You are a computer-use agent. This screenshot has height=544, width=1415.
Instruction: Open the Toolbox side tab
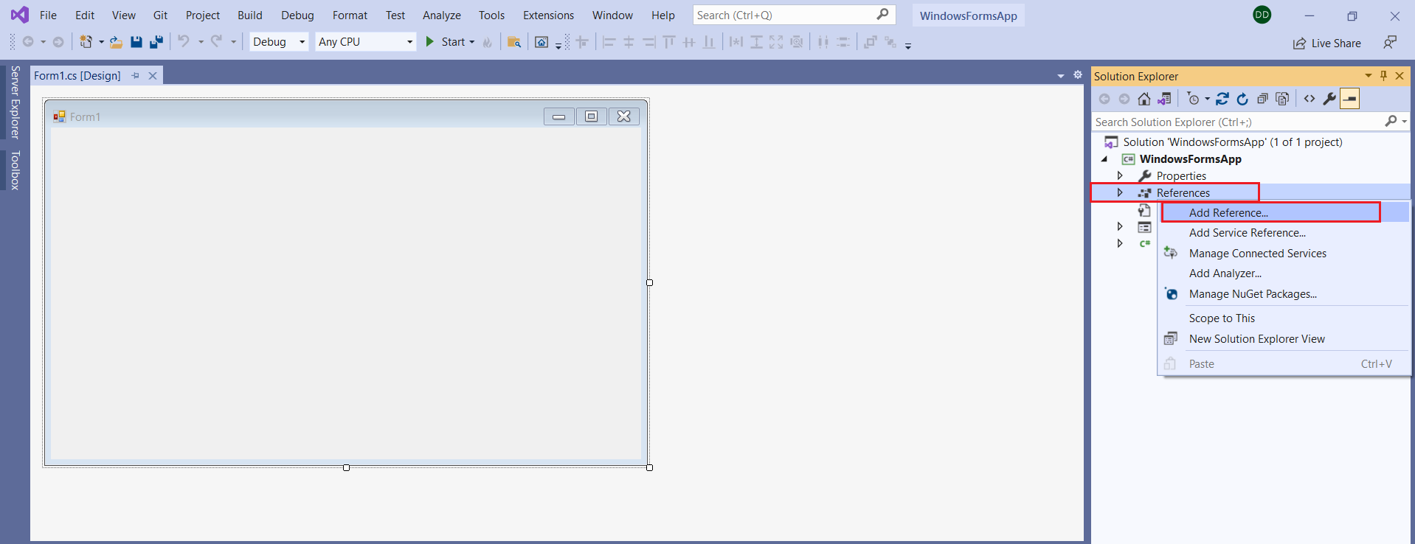(x=15, y=170)
